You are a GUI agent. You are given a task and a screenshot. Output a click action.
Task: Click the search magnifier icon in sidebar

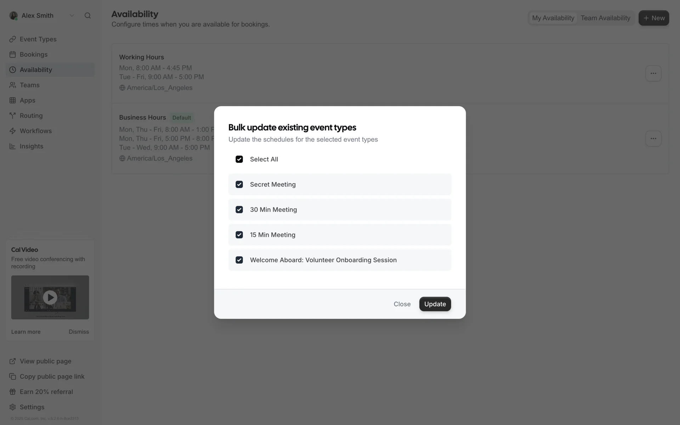pos(87,16)
